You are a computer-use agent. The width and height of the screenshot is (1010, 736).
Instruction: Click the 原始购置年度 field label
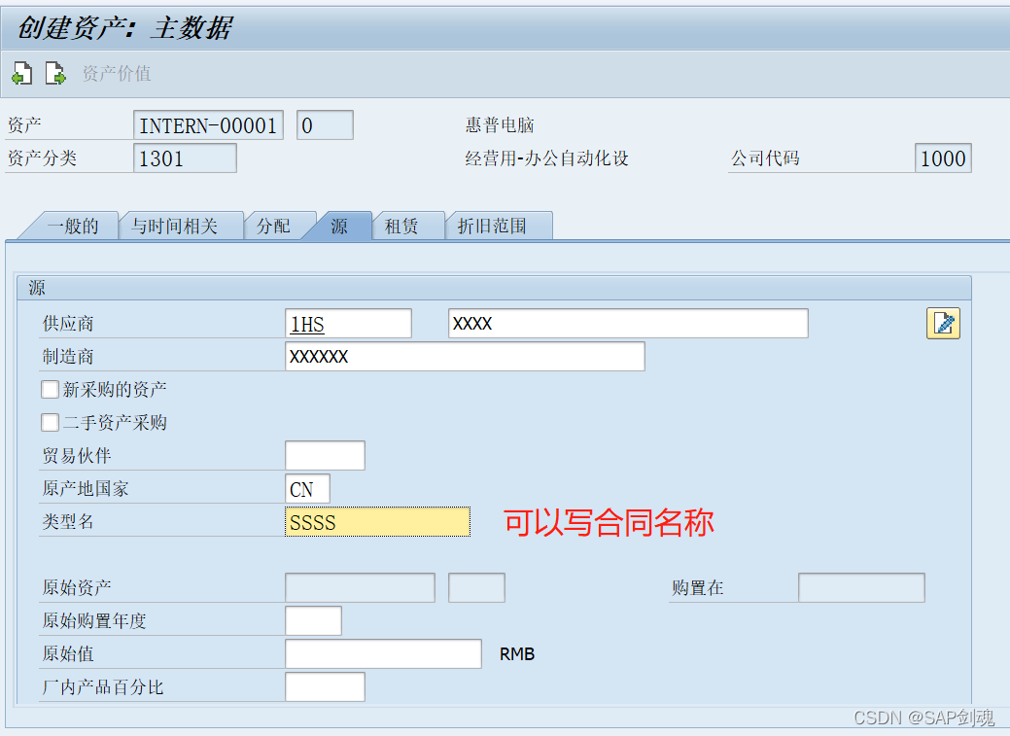coord(94,621)
